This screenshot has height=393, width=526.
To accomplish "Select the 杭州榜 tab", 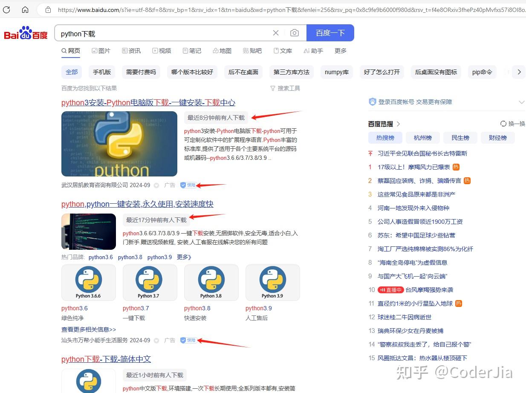I will pyautogui.click(x=423, y=138).
